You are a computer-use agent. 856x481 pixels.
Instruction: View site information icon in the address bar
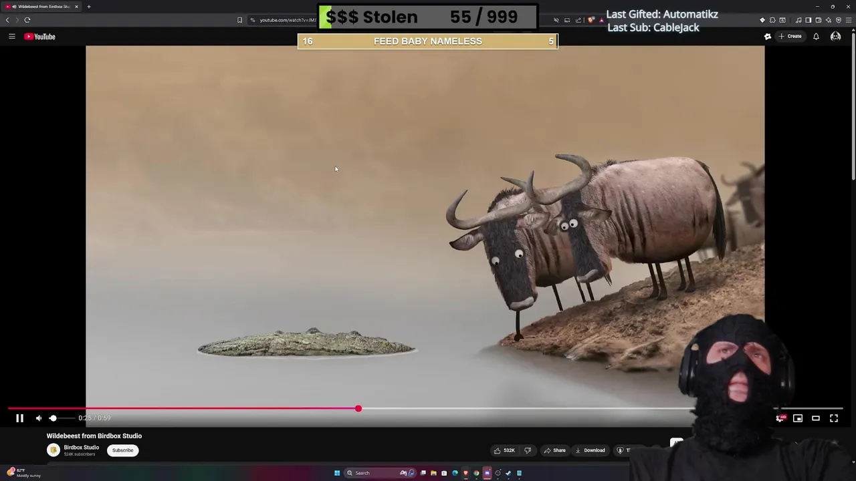[252, 20]
